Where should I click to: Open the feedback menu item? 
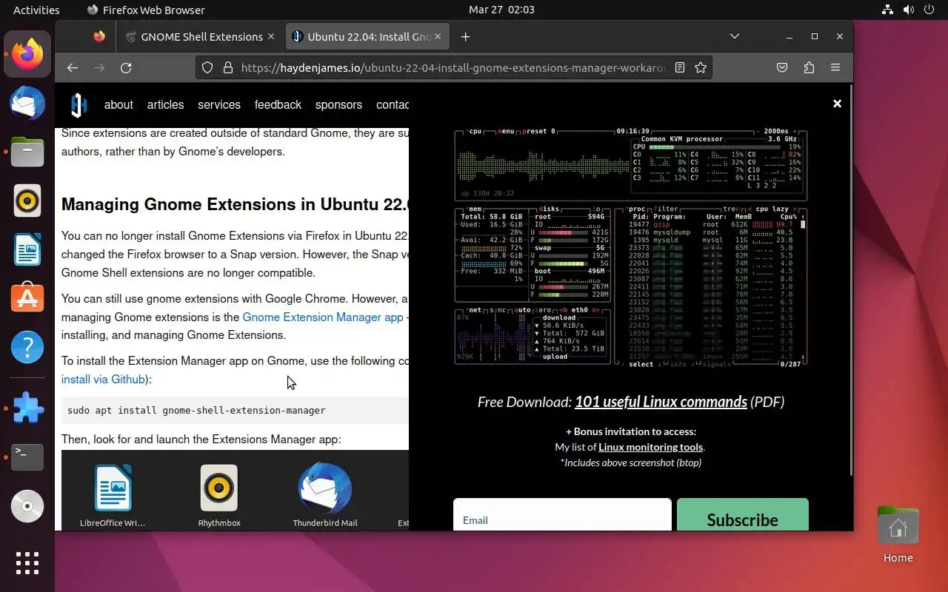(x=278, y=105)
